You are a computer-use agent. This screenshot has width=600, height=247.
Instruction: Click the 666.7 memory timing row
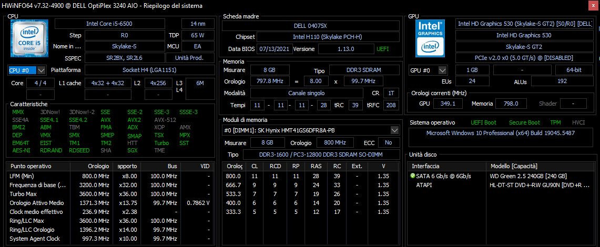(x=311, y=185)
